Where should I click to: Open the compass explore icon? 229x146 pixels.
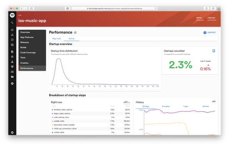tap(12, 40)
